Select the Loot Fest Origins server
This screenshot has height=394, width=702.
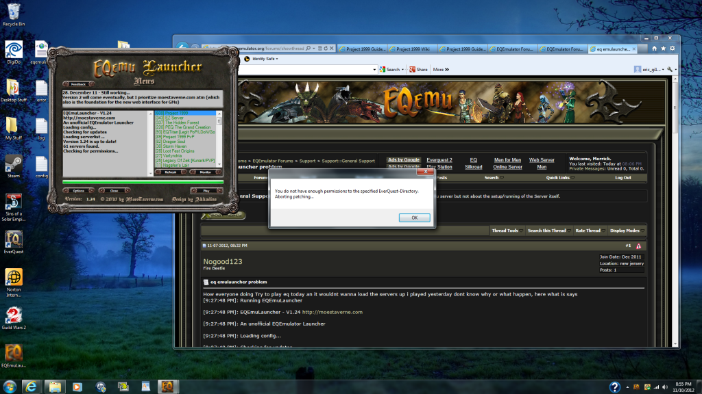[185, 151]
